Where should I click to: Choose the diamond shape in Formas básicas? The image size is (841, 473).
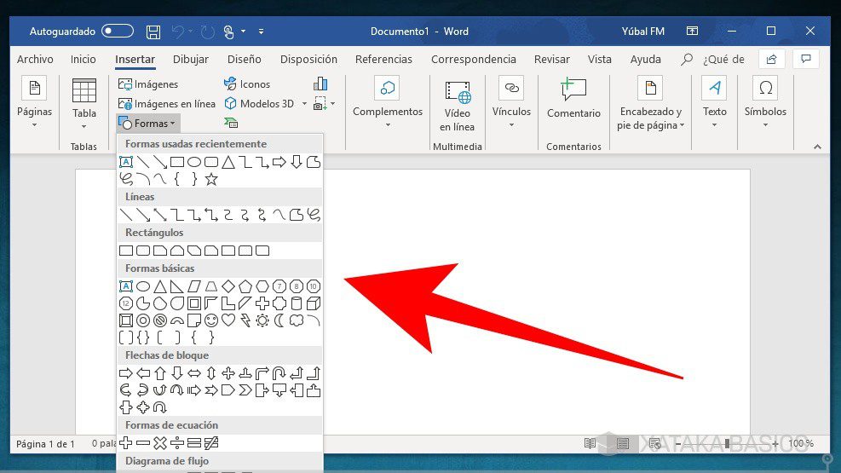click(228, 286)
